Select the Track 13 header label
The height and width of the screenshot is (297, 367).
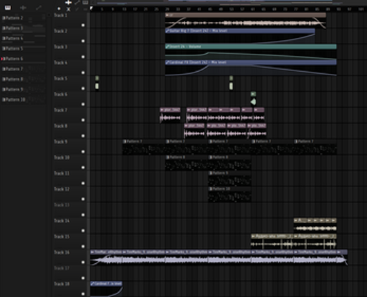[62, 205]
